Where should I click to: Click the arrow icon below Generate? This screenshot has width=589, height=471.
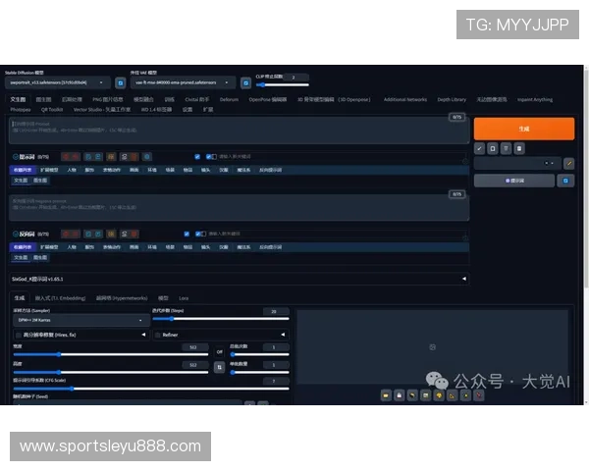pyautogui.click(x=479, y=148)
